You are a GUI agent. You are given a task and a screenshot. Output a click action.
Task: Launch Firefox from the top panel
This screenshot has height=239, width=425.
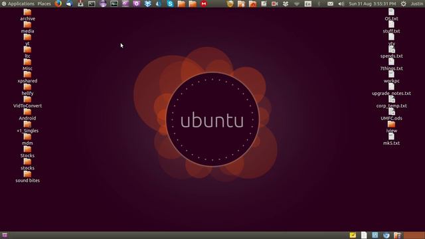click(x=58, y=4)
